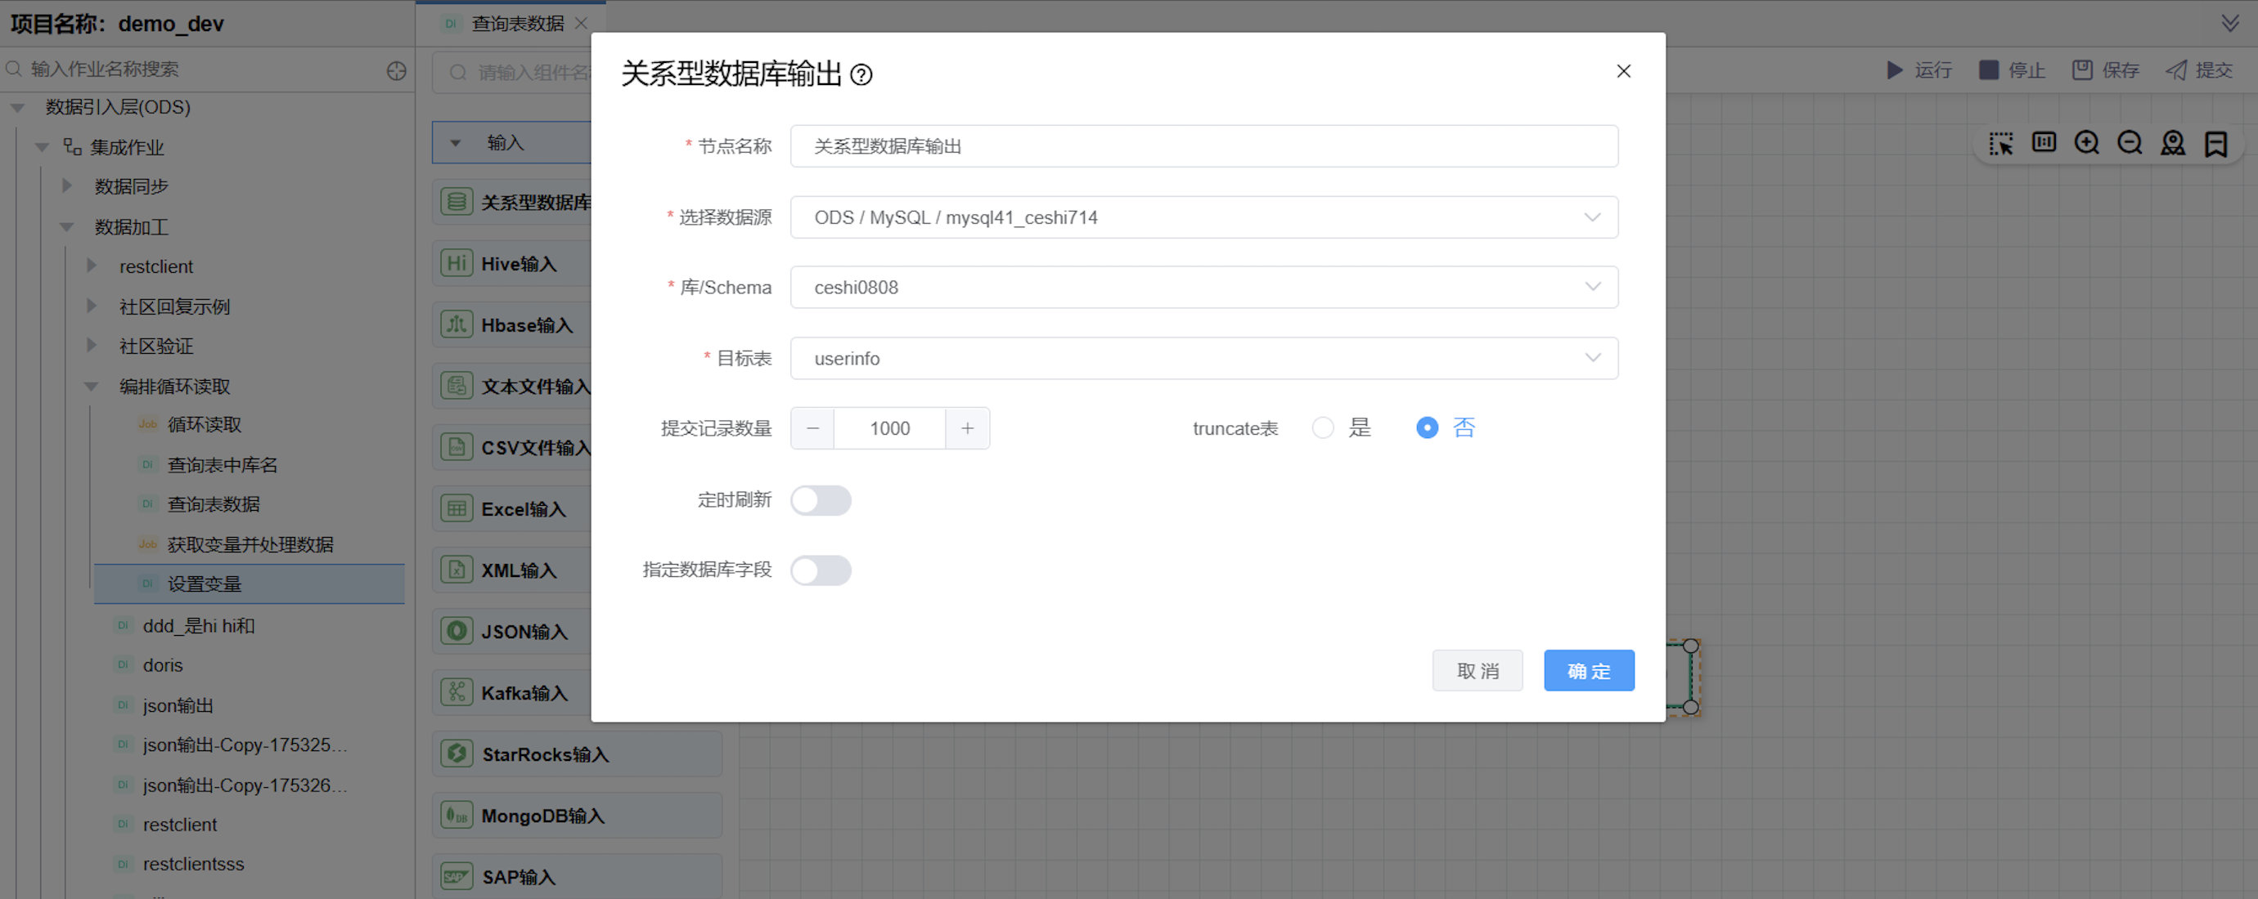Image resolution: width=2258 pixels, height=899 pixels.
Task: Click the 保存 save icon in toolbar
Action: (x=2084, y=70)
